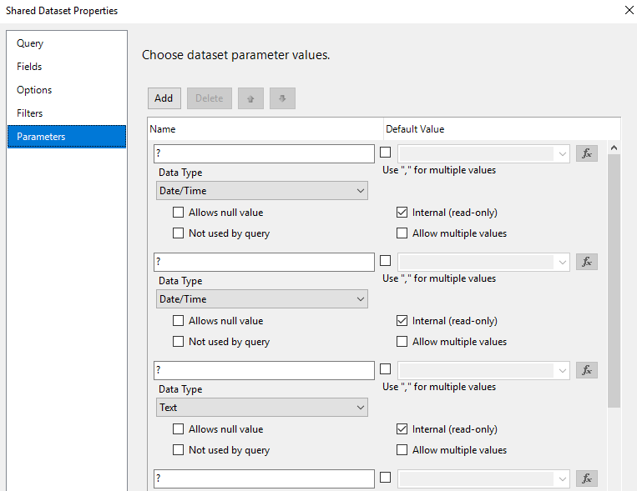The width and height of the screenshot is (637, 491).
Task: Enable Allows null value for first parameter
Action: [x=179, y=213]
